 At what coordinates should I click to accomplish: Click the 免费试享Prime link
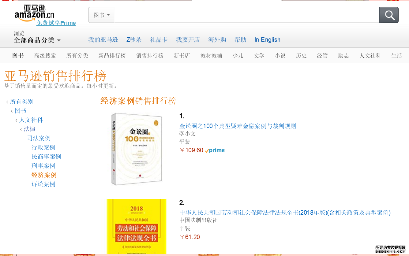pos(56,23)
